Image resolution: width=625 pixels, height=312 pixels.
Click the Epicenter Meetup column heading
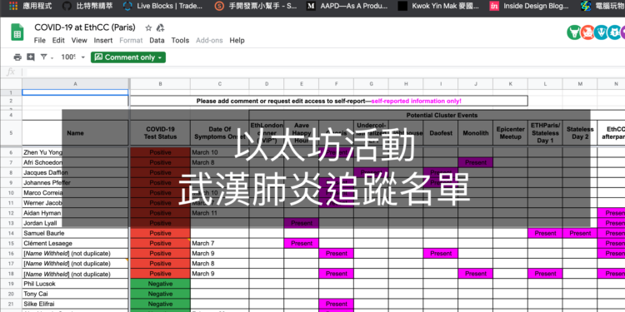pyautogui.click(x=510, y=133)
